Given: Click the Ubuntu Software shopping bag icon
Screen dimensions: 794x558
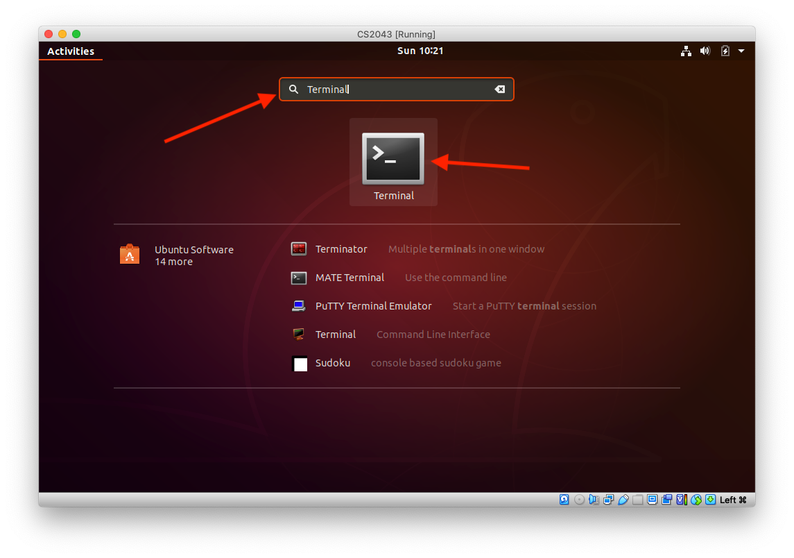Looking at the screenshot, I should [130, 255].
